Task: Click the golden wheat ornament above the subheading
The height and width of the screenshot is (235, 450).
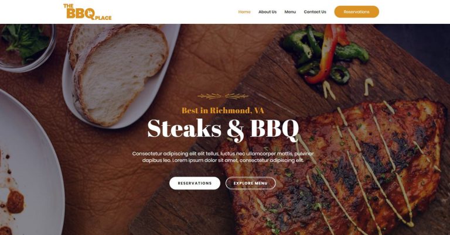Action: tap(223, 96)
